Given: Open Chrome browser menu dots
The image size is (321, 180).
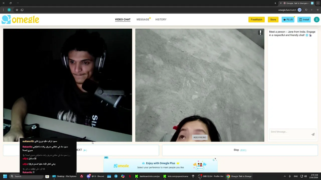Looking at the screenshot, I should point(3,10).
